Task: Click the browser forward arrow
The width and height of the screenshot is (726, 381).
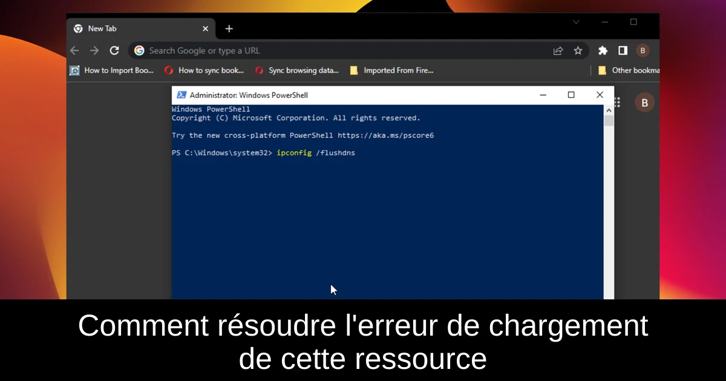Action: (x=94, y=51)
